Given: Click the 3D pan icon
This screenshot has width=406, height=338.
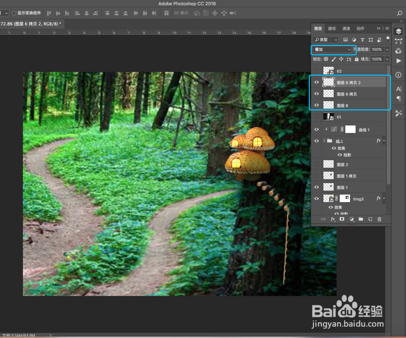Looking at the screenshot, I should point(215,13).
